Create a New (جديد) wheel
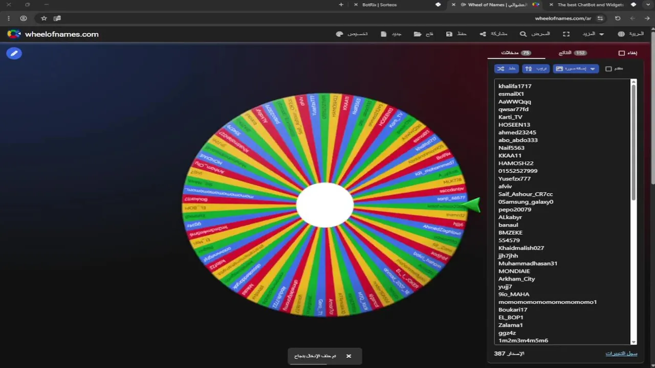Viewport: 655px width, 368px height. [391, 34]
